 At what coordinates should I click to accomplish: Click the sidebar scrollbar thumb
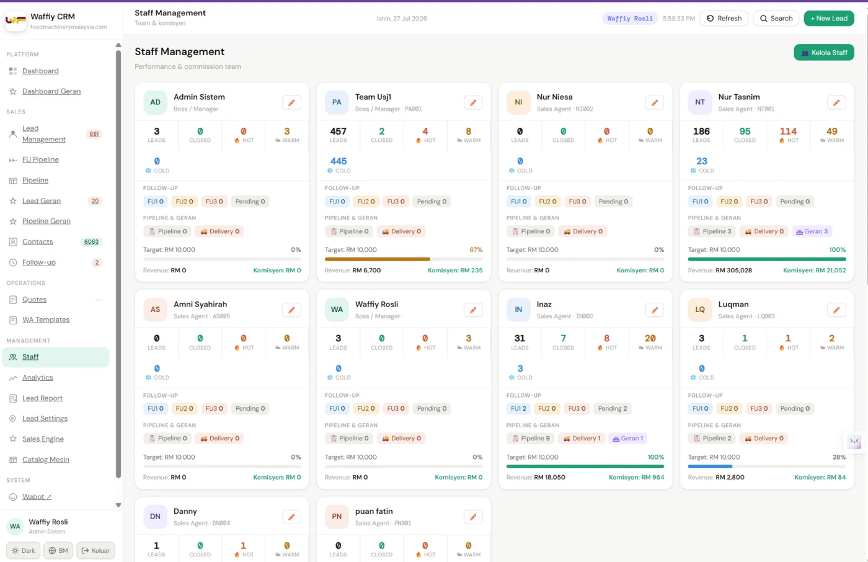click(118, 264)
